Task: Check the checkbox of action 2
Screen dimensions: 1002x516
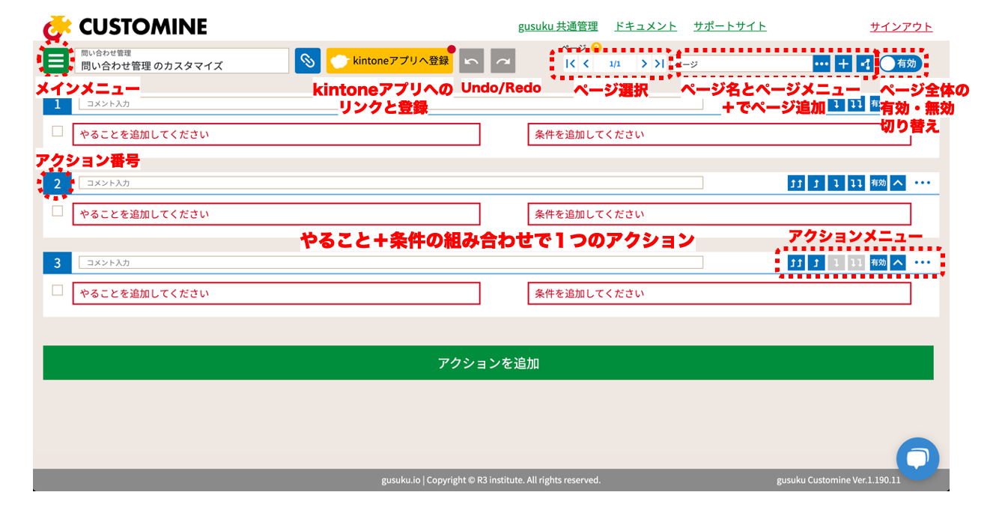Action: coord(58,211)
